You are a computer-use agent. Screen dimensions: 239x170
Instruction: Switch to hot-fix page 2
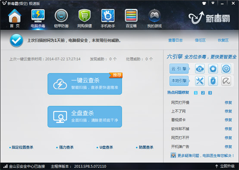point(203,93)
